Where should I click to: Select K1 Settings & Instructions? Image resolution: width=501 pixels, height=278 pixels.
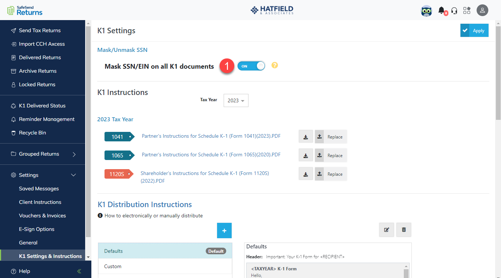pos(43,256)
